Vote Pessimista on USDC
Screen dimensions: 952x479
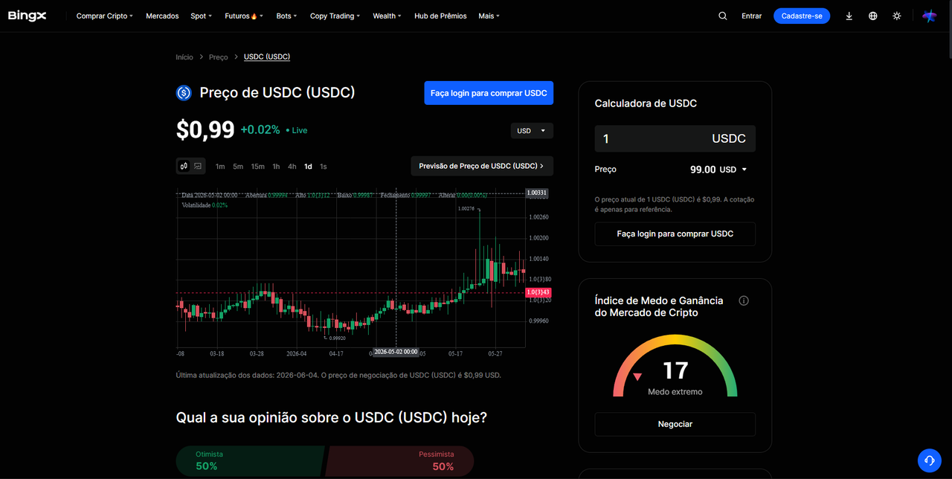[x=400, y=460]
